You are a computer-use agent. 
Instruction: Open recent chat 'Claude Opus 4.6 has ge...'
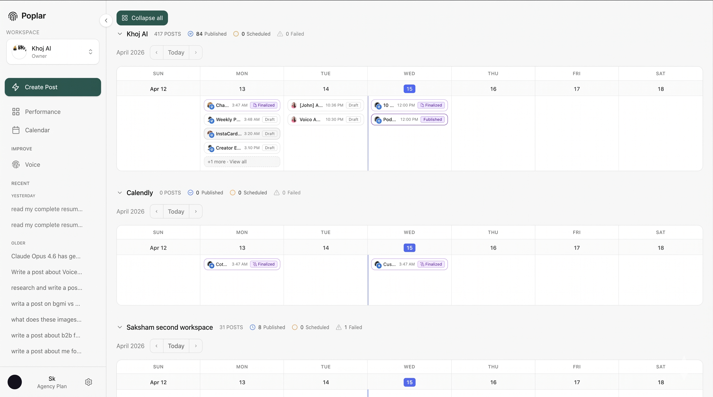pos(46,256)
